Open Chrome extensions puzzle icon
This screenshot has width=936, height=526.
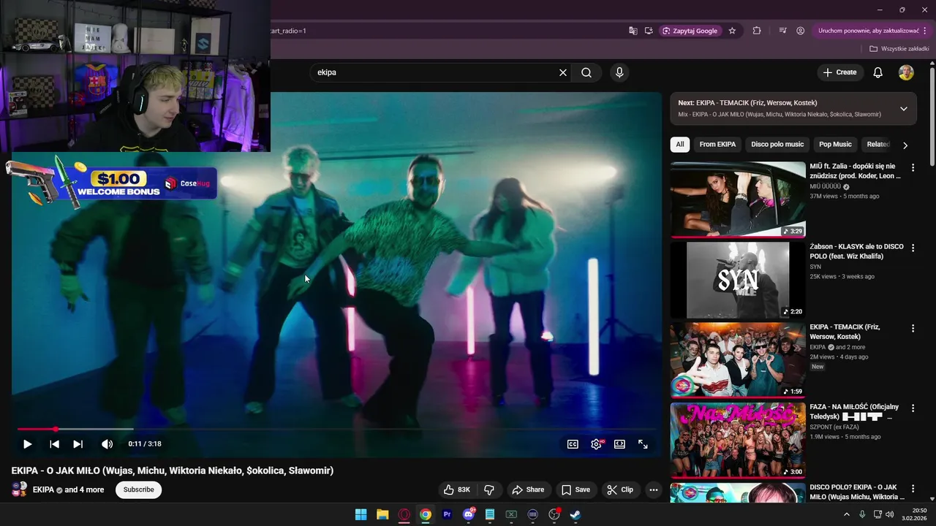757,31
